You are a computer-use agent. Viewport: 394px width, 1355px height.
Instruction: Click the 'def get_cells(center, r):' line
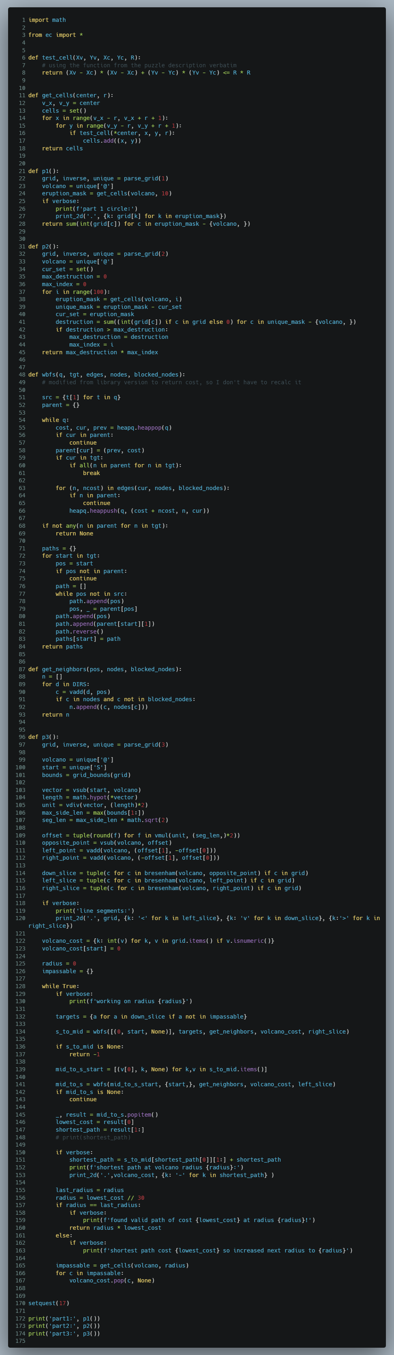[70, 95]
